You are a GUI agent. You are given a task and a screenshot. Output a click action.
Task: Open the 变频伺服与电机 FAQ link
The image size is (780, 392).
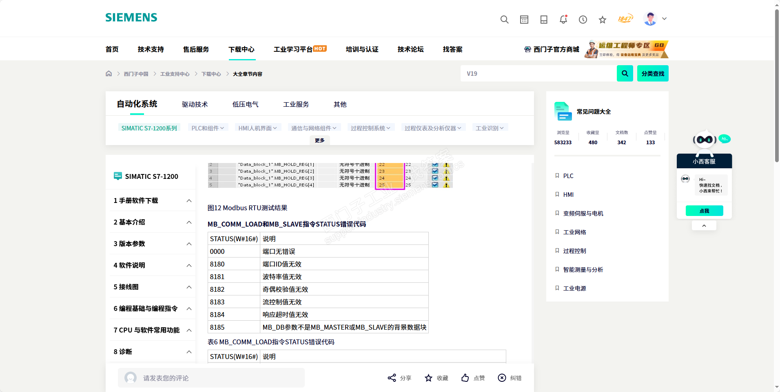pyautogui.click(x=583, y=213)
